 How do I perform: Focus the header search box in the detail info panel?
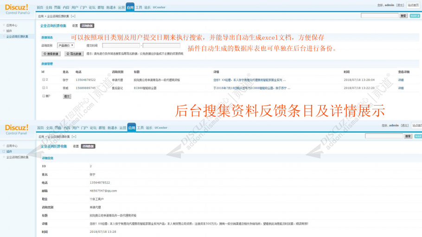[x=384, y=136]
